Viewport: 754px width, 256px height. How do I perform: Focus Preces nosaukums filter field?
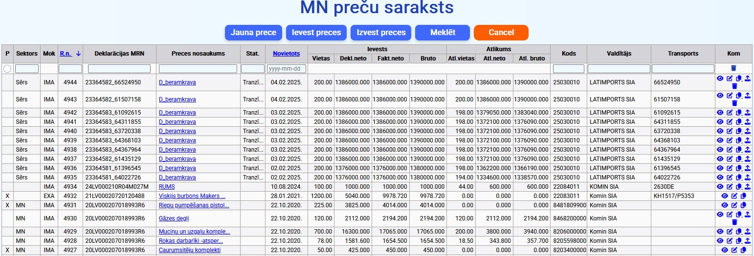pyautogui.click(x=198, y=69)
